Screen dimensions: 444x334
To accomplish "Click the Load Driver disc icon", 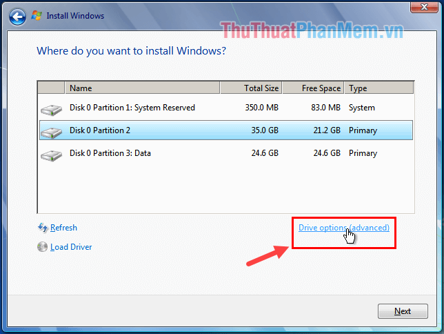I will click(x=43, y=246).
